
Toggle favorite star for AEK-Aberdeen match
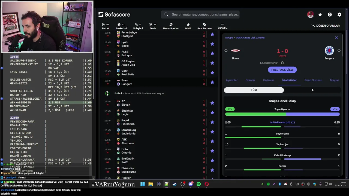coord(212,141)
